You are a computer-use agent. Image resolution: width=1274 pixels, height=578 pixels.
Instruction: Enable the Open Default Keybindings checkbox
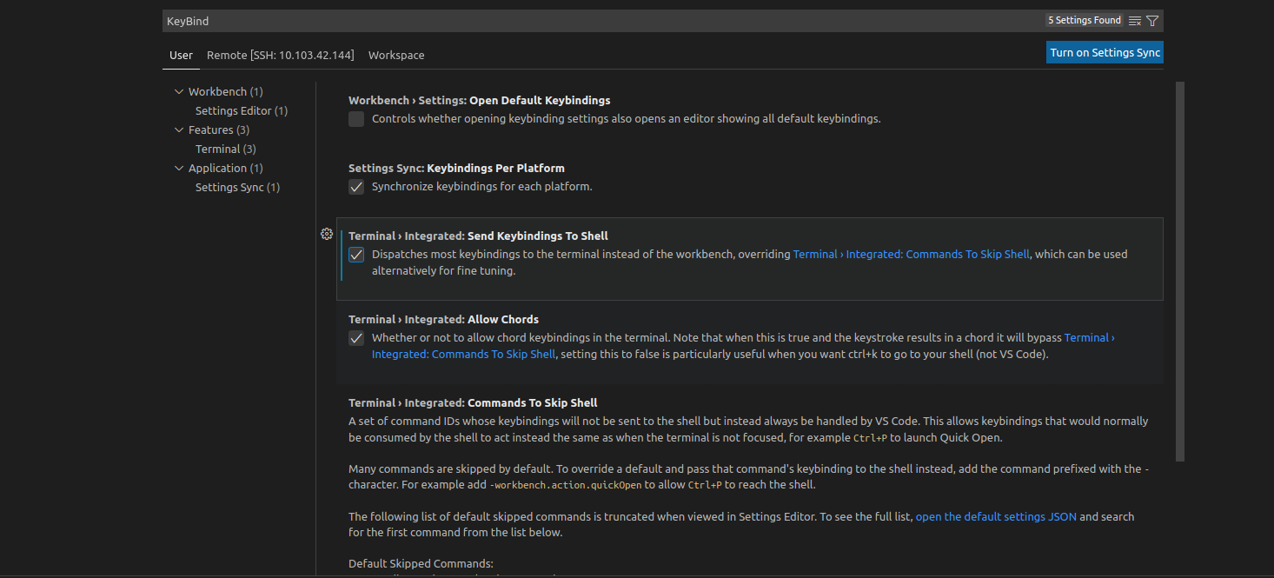tap(356, 119)
